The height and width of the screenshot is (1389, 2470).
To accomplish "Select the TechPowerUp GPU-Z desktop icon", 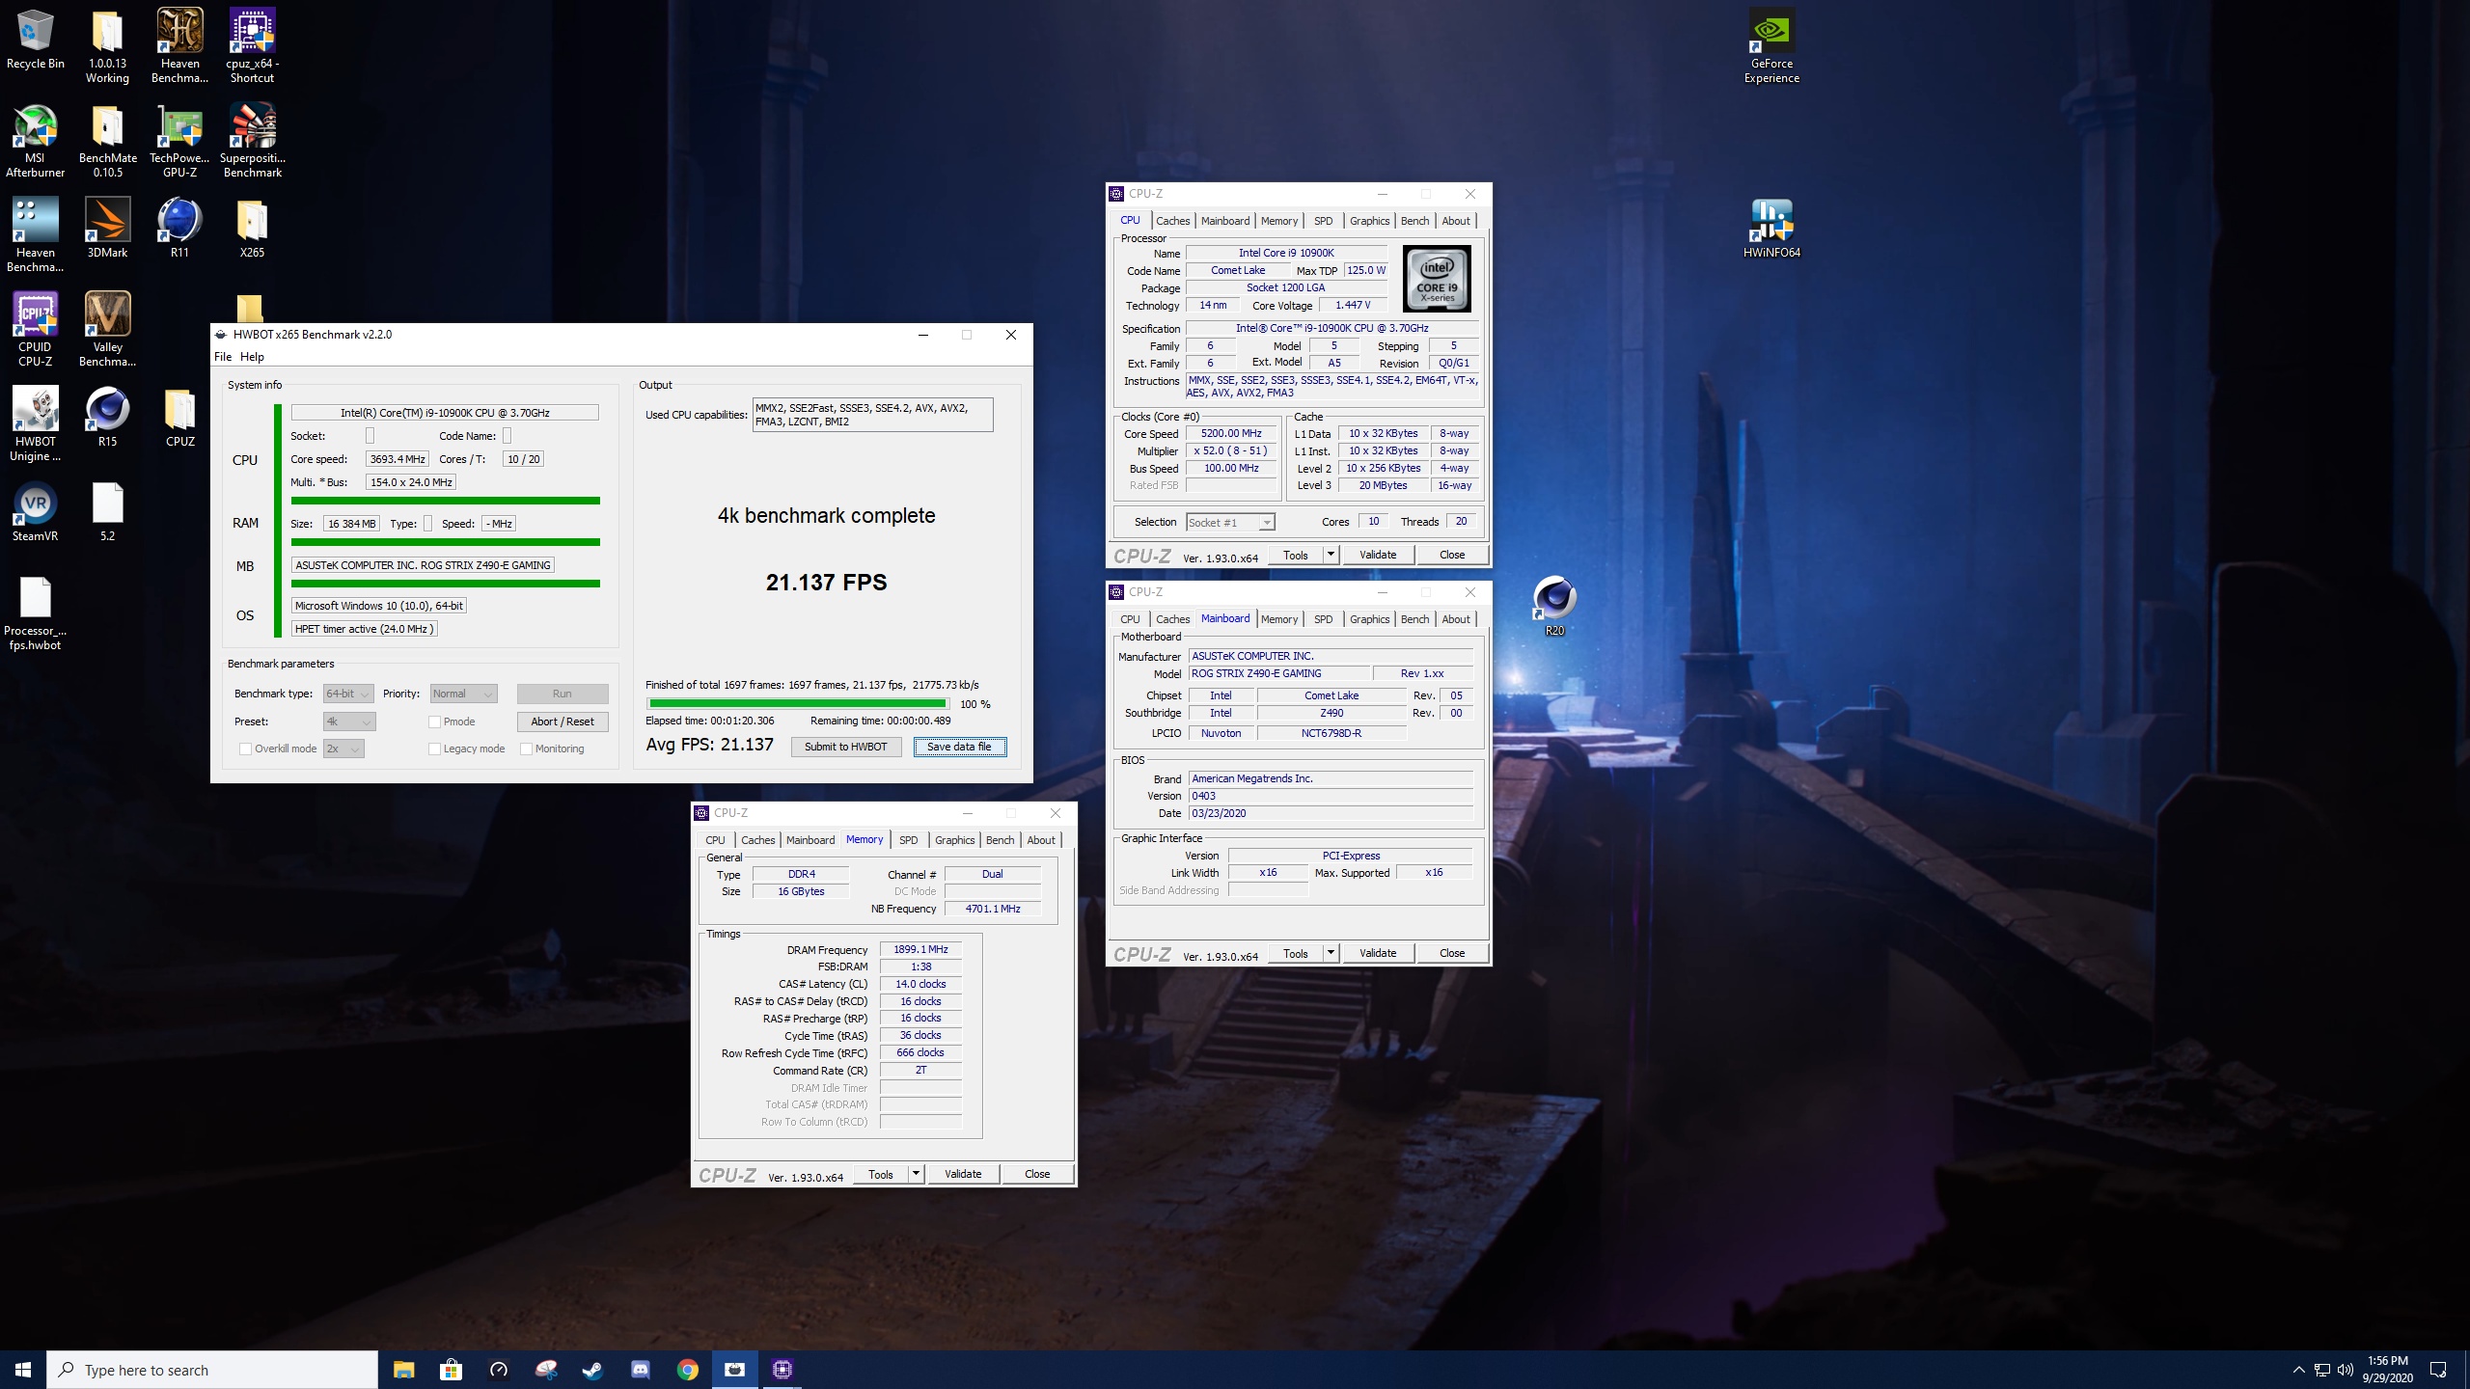I will [179, 141].
